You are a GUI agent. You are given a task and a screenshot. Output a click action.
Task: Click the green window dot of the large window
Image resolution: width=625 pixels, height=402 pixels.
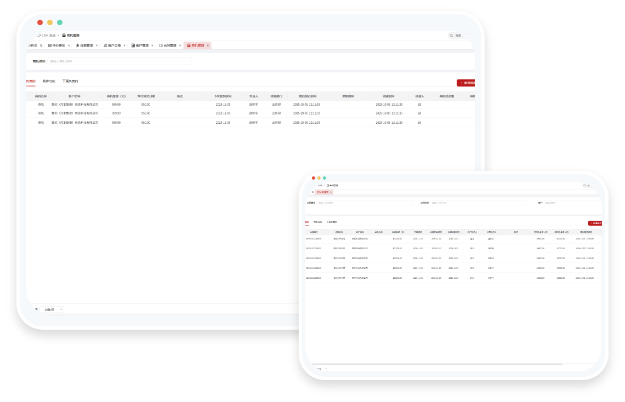point(60,22)
